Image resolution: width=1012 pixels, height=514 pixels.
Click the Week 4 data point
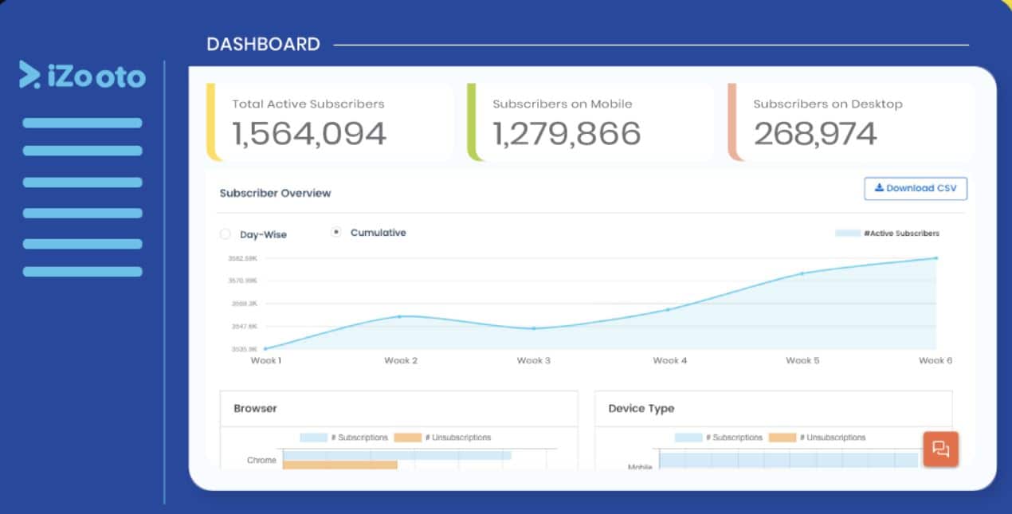click(668, 309)
